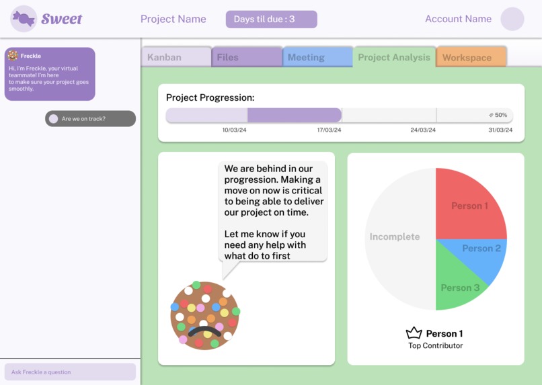Click the user avatar in 'Are we on track?'

click(x=53, y=119)
